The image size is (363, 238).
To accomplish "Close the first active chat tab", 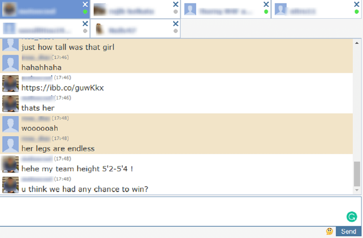I will point(85,4).
